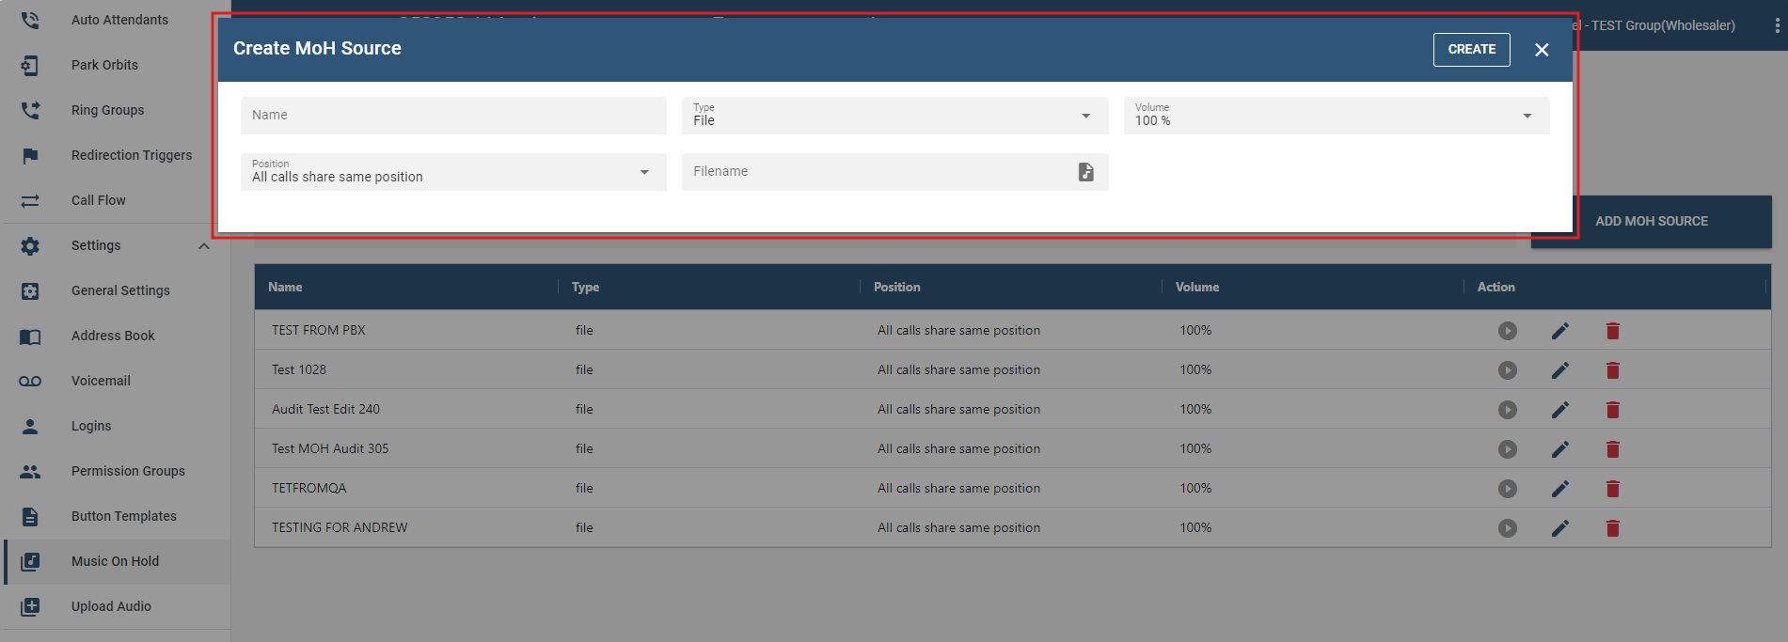Delete the Audit Test Edit 240 source
Screen dimensions: 1788x642
point(1612,410)
